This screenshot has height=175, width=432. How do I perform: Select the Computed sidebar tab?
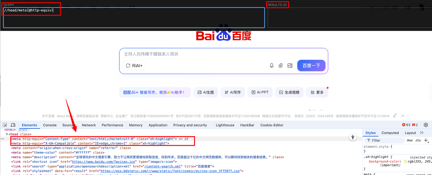pyautogui.click(x=390, y=133)
